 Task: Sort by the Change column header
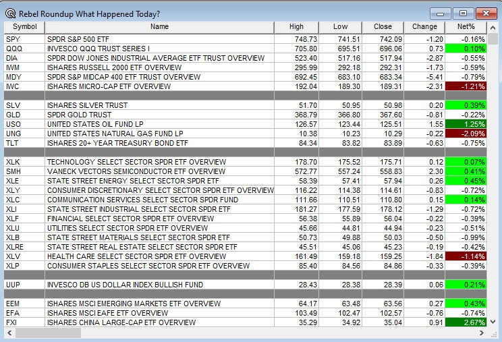(x=424, y=27)
